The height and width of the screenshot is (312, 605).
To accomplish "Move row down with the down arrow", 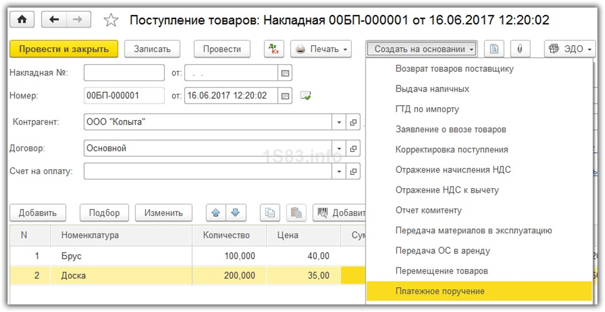I will [x=236, y=213].
